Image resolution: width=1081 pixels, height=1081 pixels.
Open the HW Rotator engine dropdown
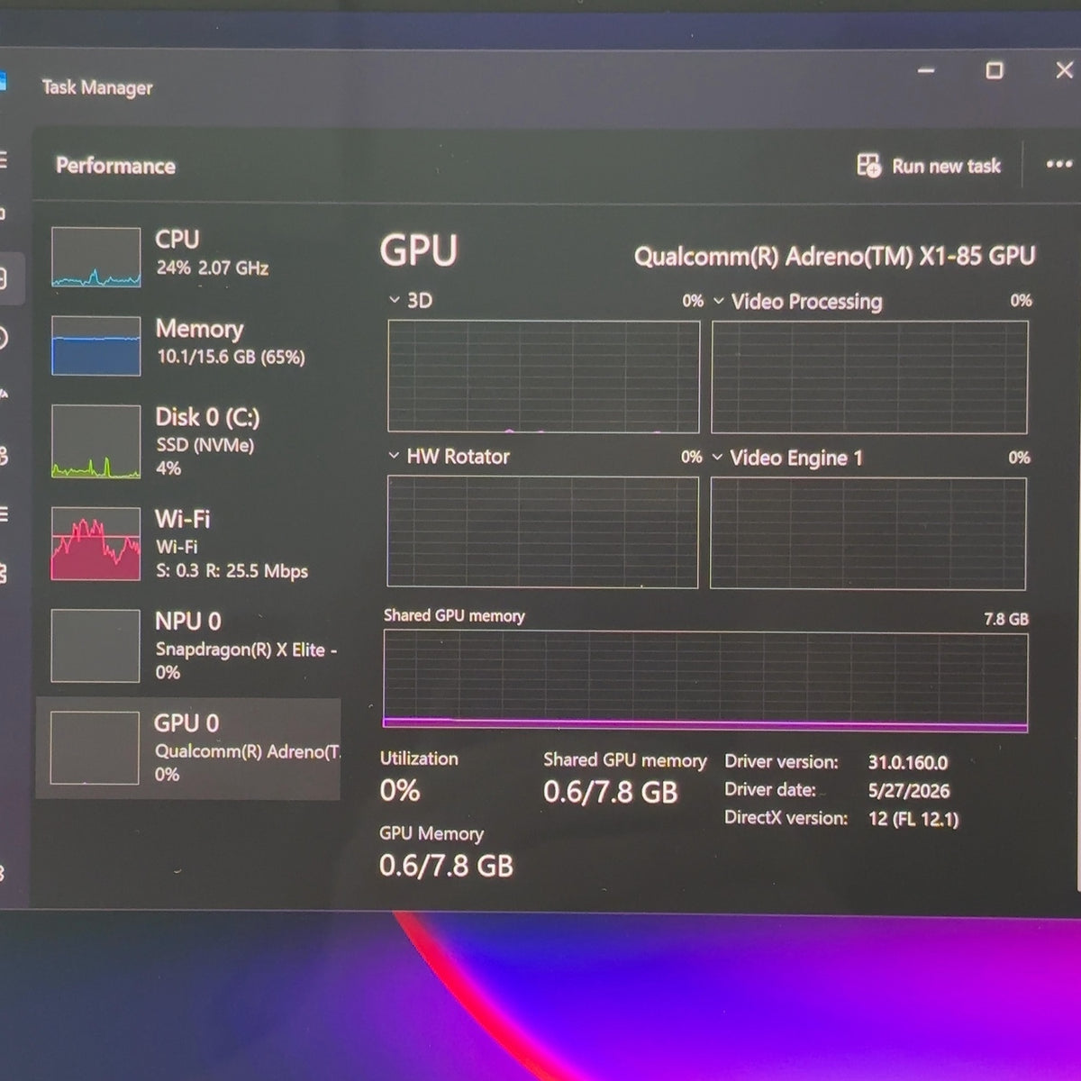pos(394,456)
